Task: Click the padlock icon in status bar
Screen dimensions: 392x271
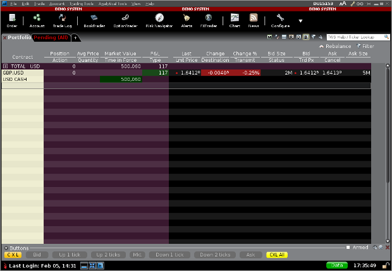Action: click(386, 265)
